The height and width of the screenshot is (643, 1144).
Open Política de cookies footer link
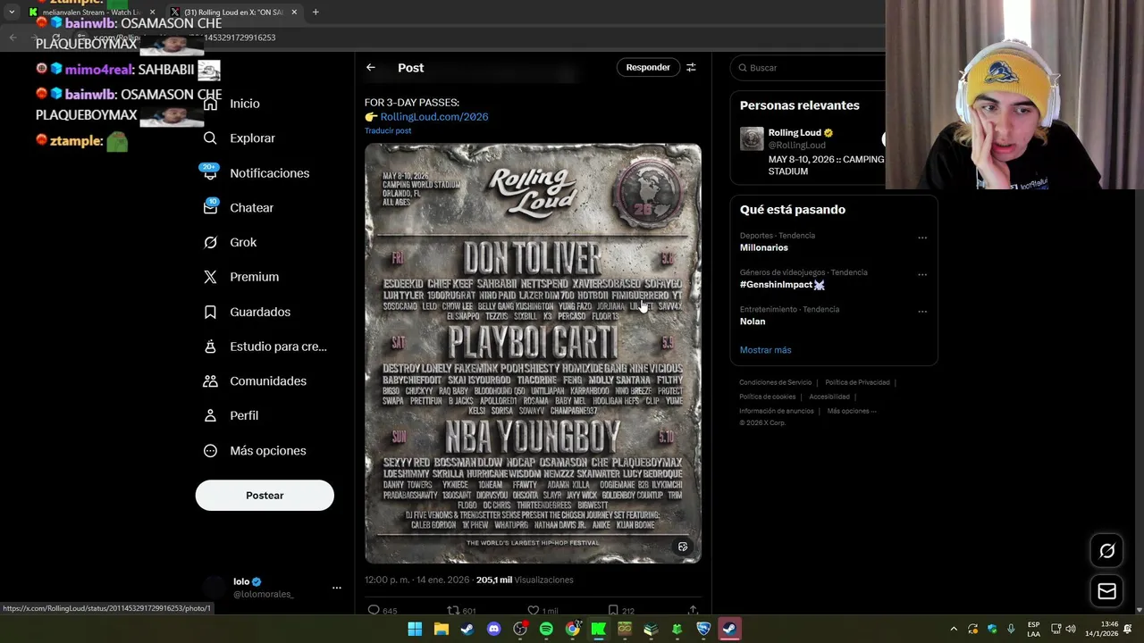pyautogui.click(x=767, y=397)
